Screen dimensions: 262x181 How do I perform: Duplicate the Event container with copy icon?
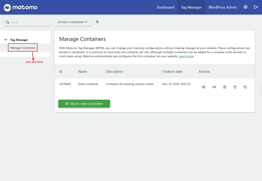pos(245,87)
